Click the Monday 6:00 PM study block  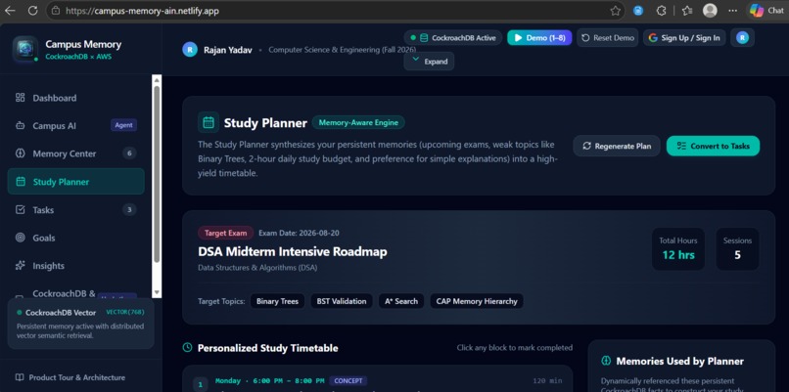pos(378,378)
